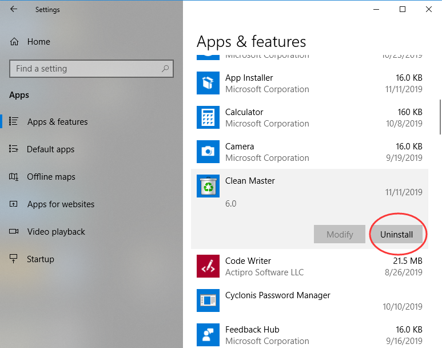The image size is (442, 348).
Task: Open Video playback settings
Action: (56, 231)
